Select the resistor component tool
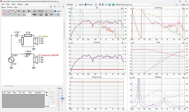 (41, 11)
